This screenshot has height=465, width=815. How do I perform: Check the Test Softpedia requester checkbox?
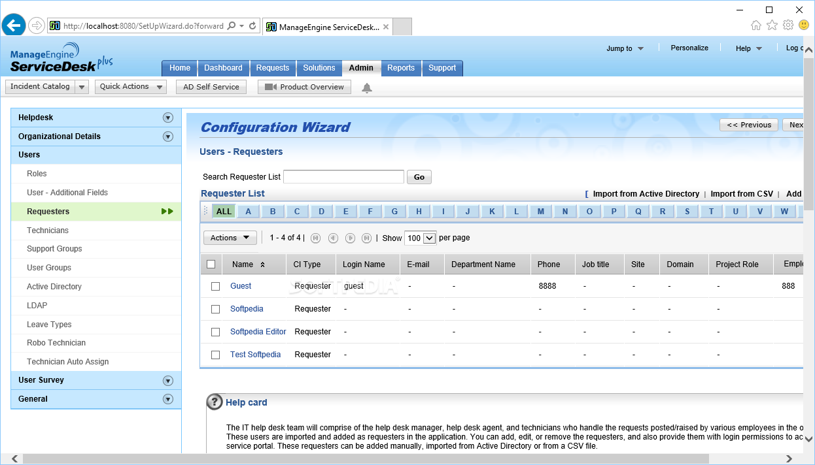215,355
